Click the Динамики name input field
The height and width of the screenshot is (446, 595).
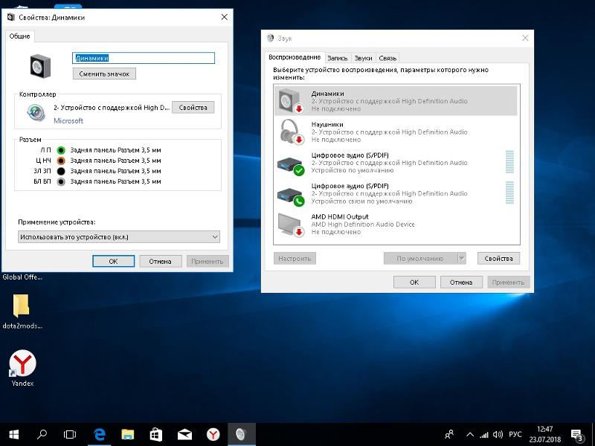(144, 58)
